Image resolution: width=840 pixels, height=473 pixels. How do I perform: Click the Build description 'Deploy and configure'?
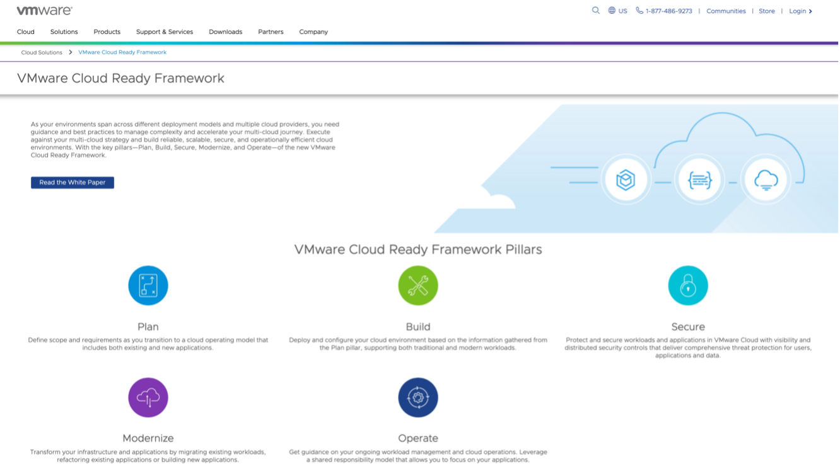[x=418, y=344]
